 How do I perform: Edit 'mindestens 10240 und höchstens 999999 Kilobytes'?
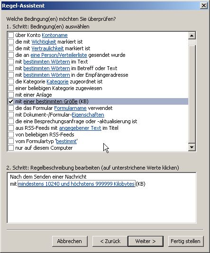pyautogui.click(x=76, y=184)
